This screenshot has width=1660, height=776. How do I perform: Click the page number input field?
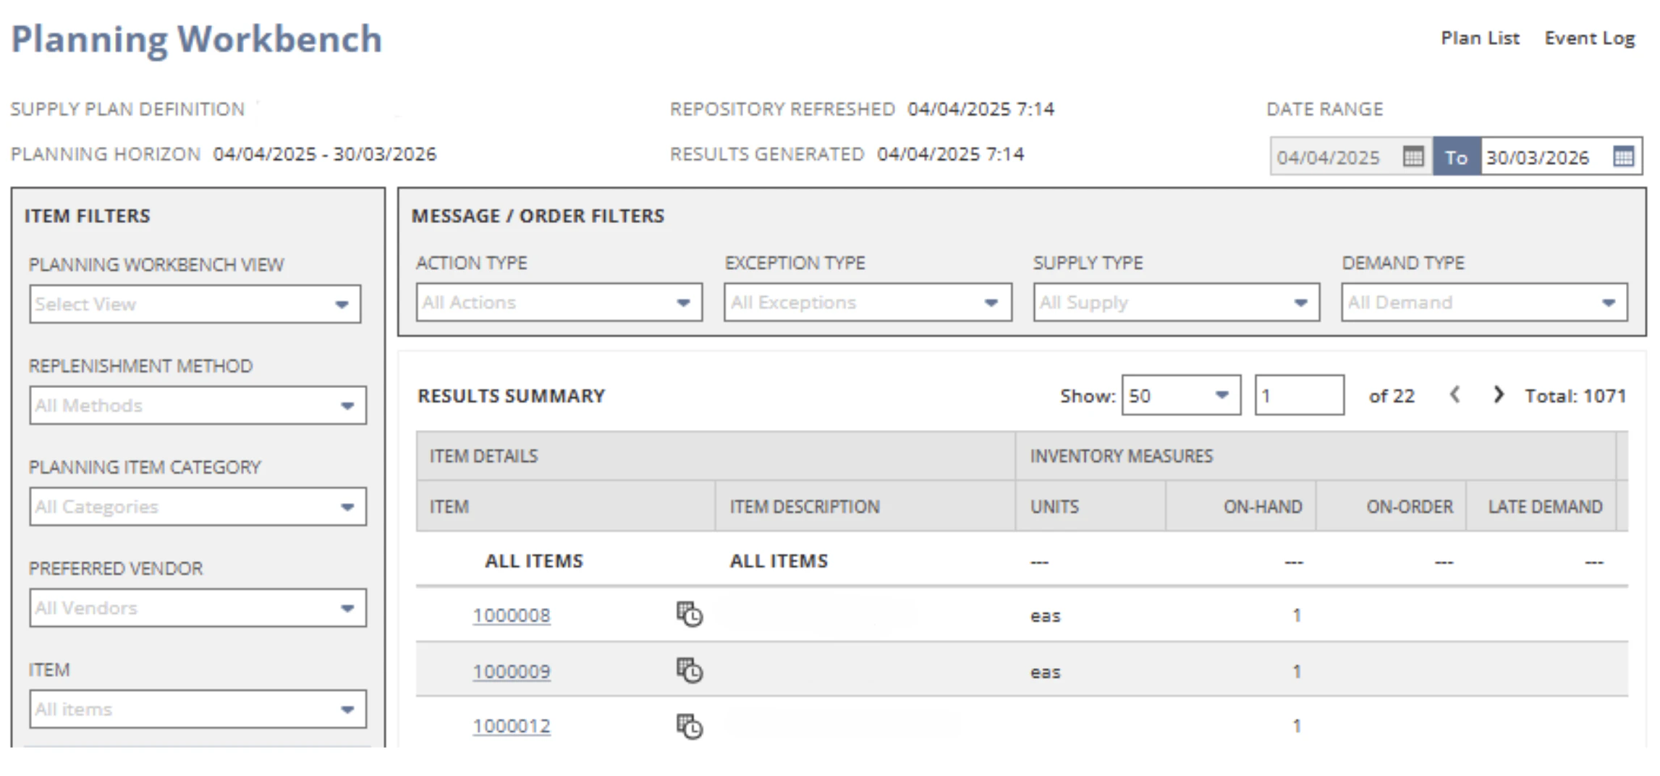(x=1300, y=395)
